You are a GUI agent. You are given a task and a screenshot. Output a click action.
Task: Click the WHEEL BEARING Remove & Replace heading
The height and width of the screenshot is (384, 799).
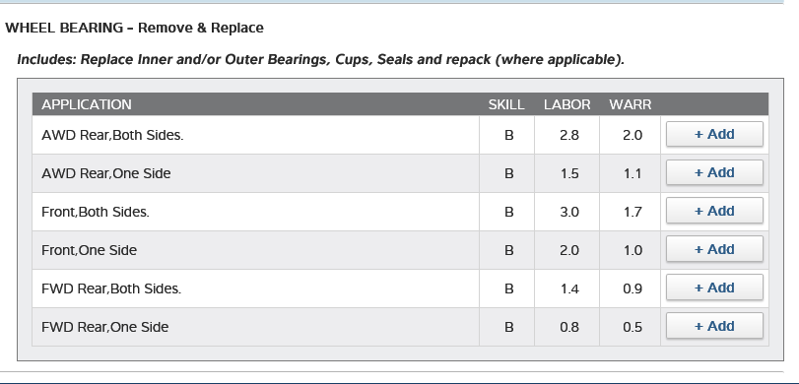pos(135,28)
